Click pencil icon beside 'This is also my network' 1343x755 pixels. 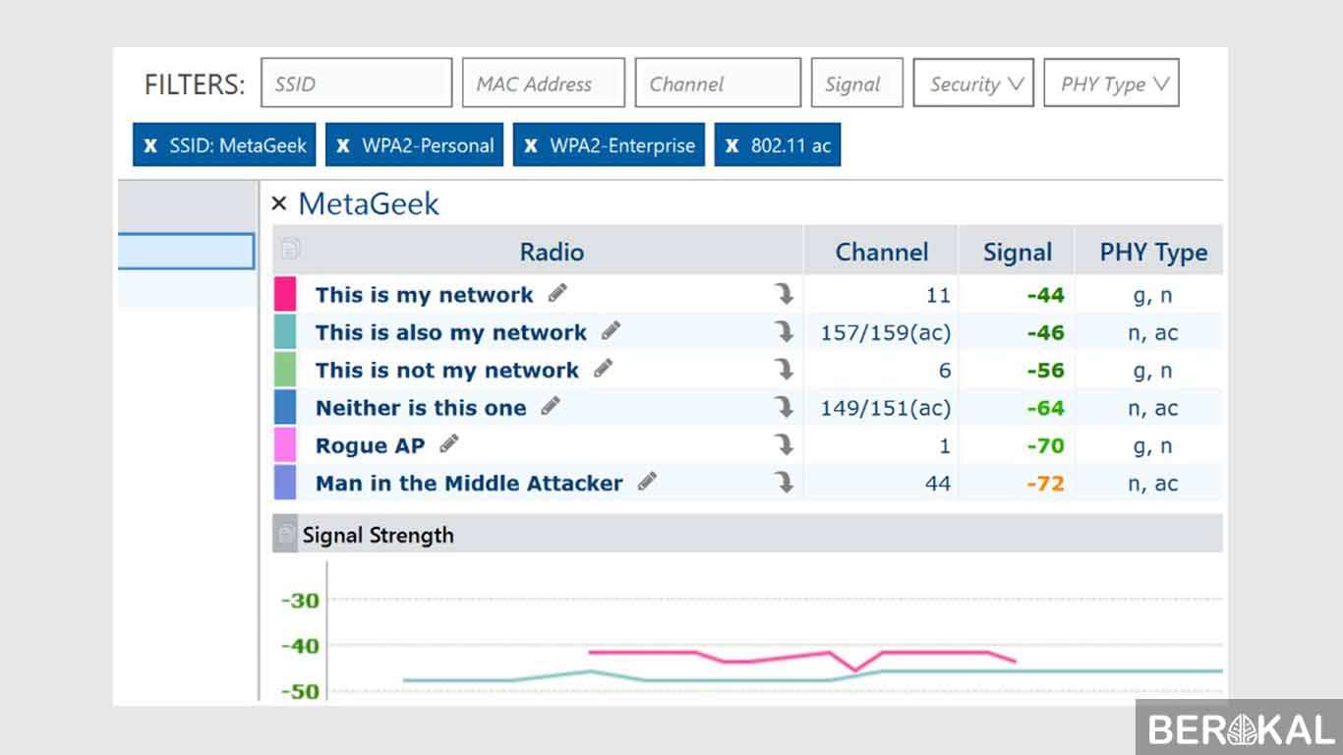[x=611, y=330]
